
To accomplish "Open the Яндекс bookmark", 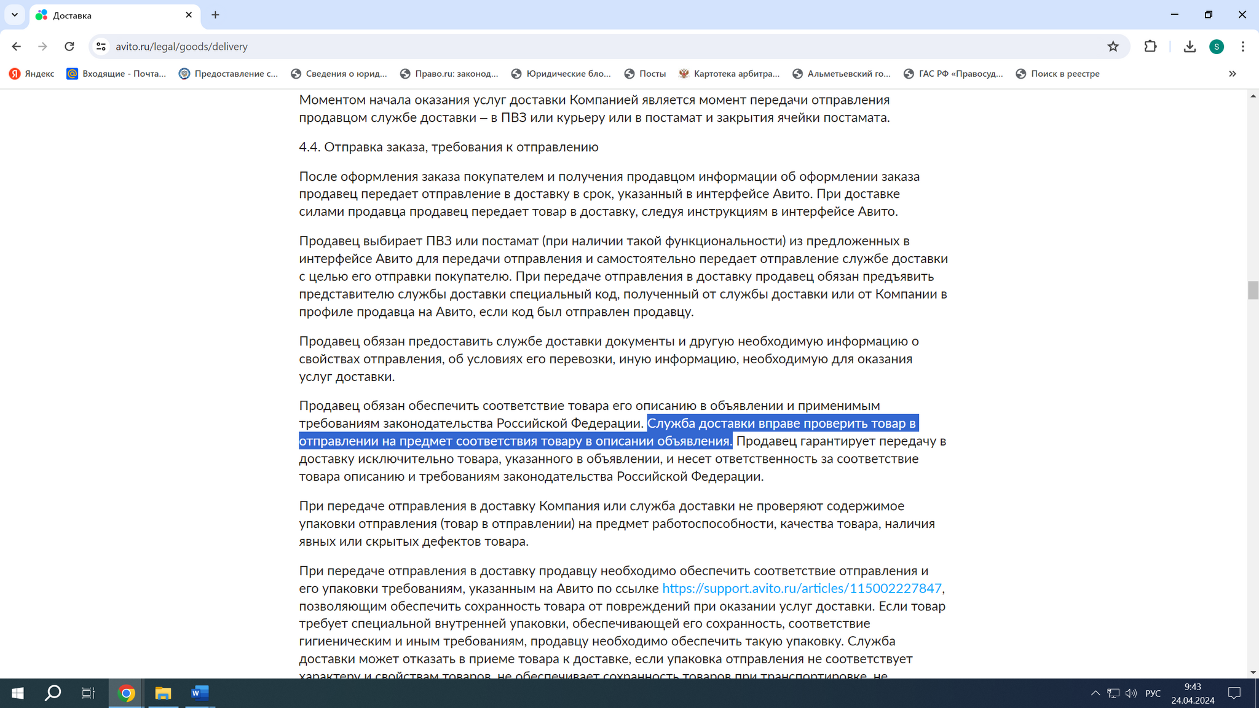I will [x=32, y=74].
